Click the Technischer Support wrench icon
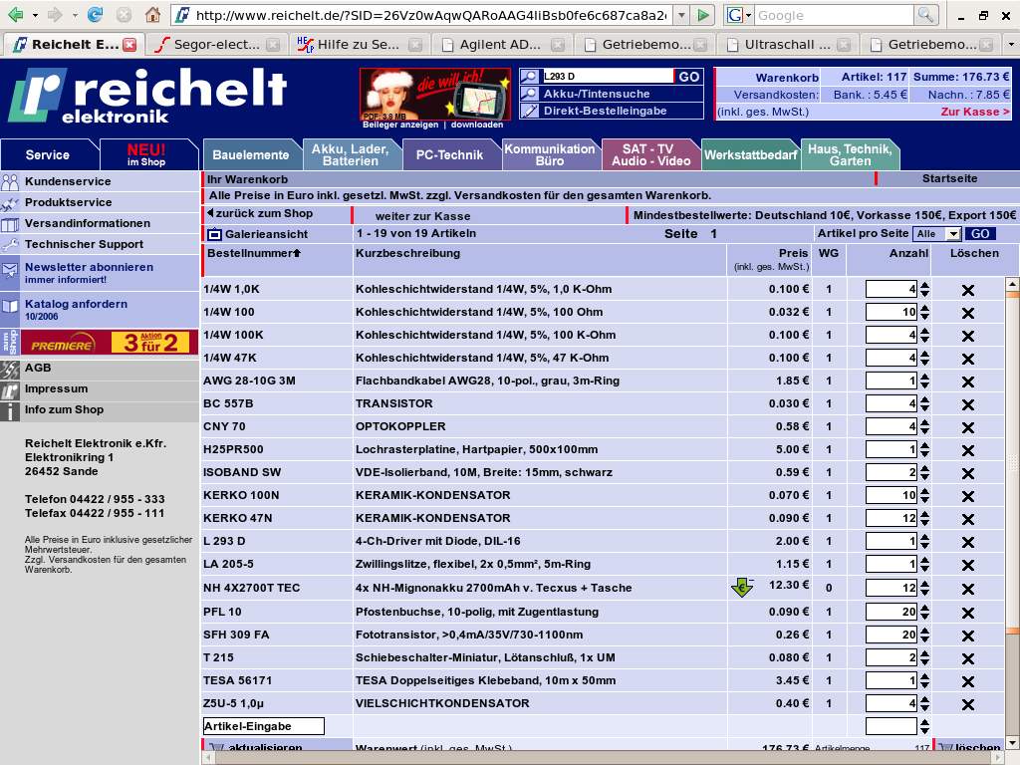 10,245
